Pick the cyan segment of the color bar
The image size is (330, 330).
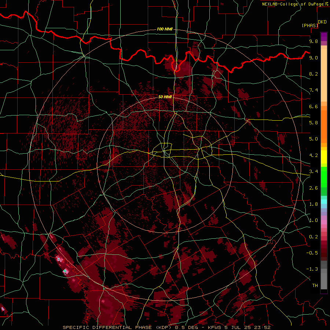(324, 202)
